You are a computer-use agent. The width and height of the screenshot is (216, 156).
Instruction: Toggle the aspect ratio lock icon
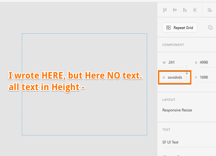click(x=187, y=73)
